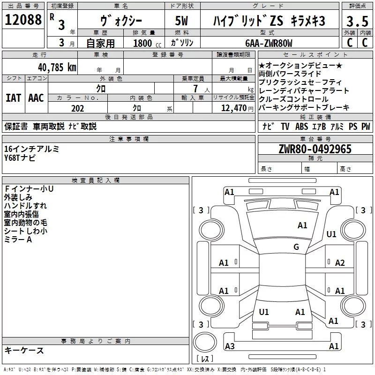Screen dimensions: 375x375
Task: Select the exterior grade C under 外装
Action: tap(349, 43)
